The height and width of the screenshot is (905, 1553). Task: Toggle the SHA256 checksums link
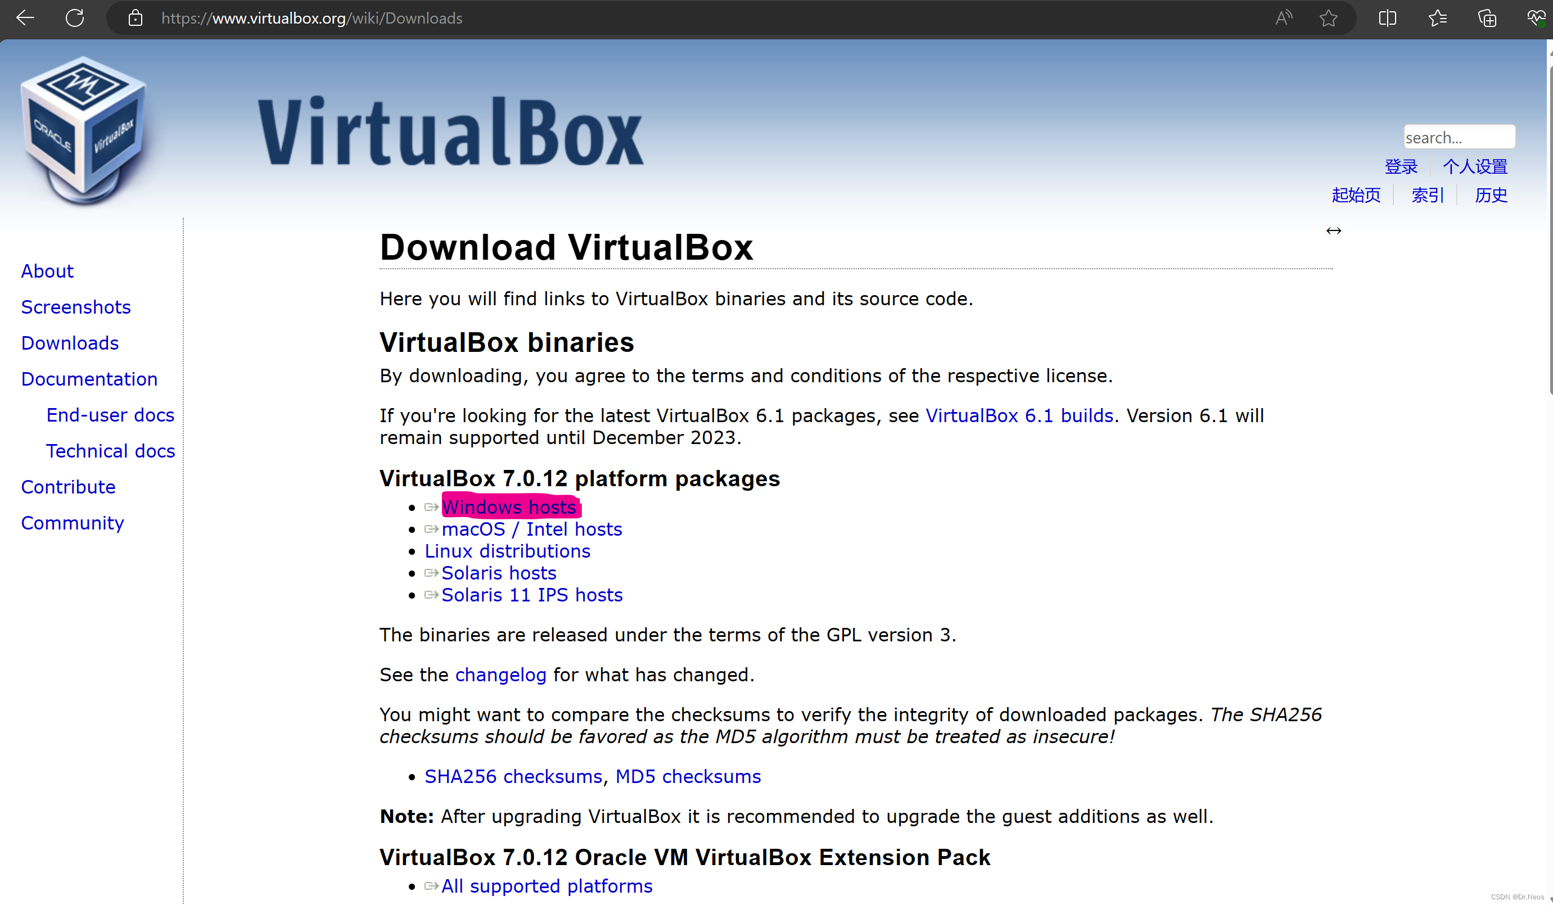[x=513, y=776]
